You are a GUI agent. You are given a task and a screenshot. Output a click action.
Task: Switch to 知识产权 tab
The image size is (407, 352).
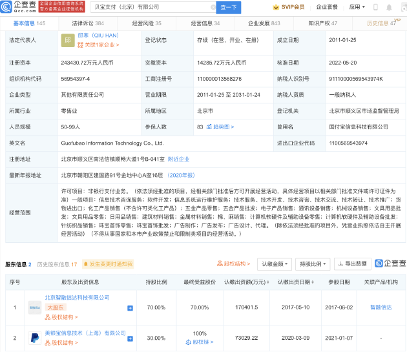click(322, 23)
